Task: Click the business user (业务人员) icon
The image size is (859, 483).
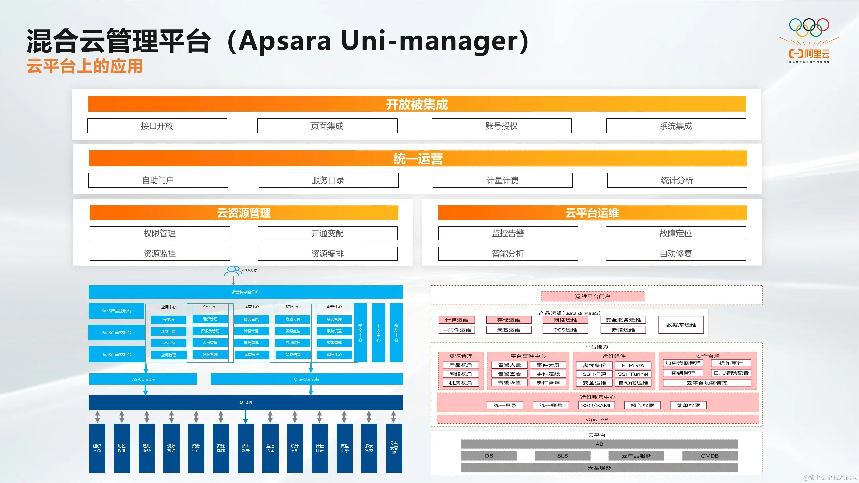Action: (x=233, y=270)
